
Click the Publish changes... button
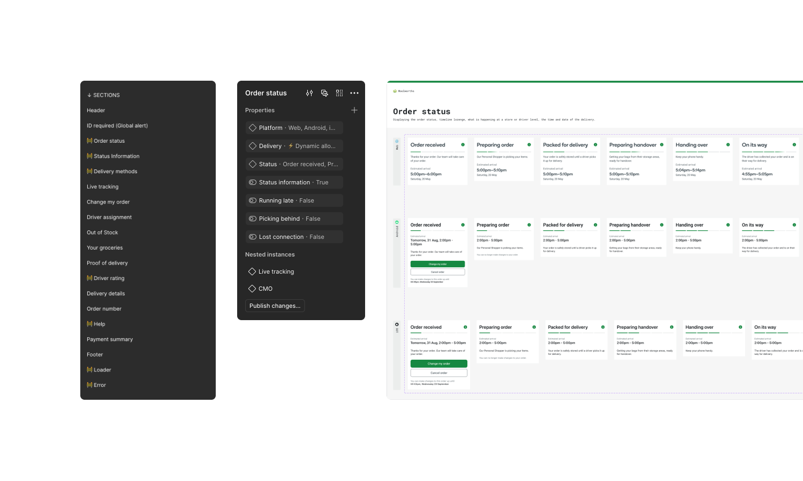click(x=275, y=306)
